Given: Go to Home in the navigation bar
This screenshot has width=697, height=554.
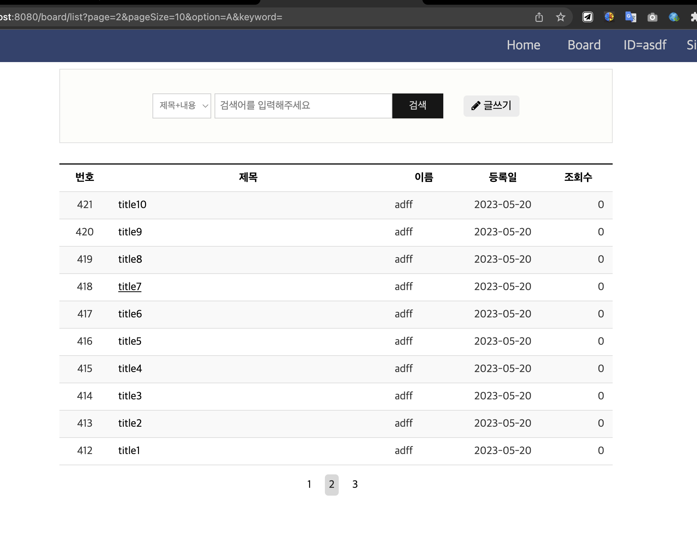Looking at the screenshot, I should (523, 45).
